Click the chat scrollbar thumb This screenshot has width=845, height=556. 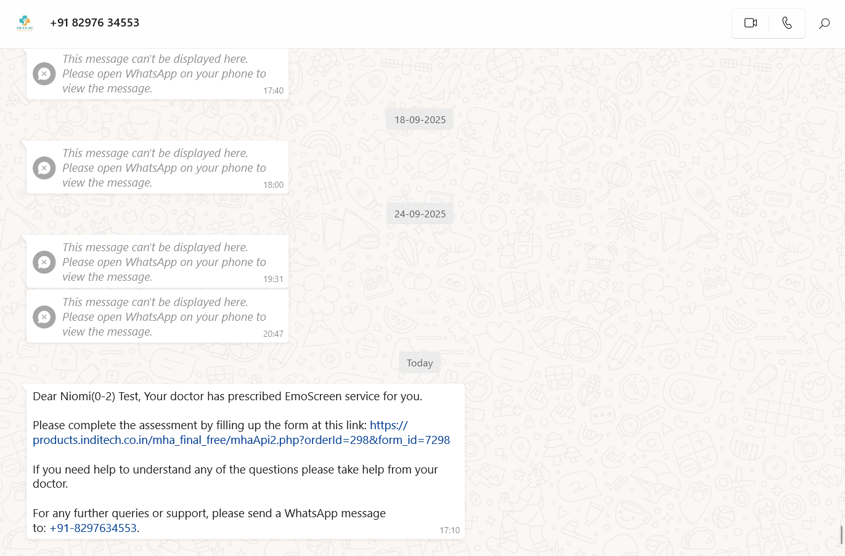841,535
